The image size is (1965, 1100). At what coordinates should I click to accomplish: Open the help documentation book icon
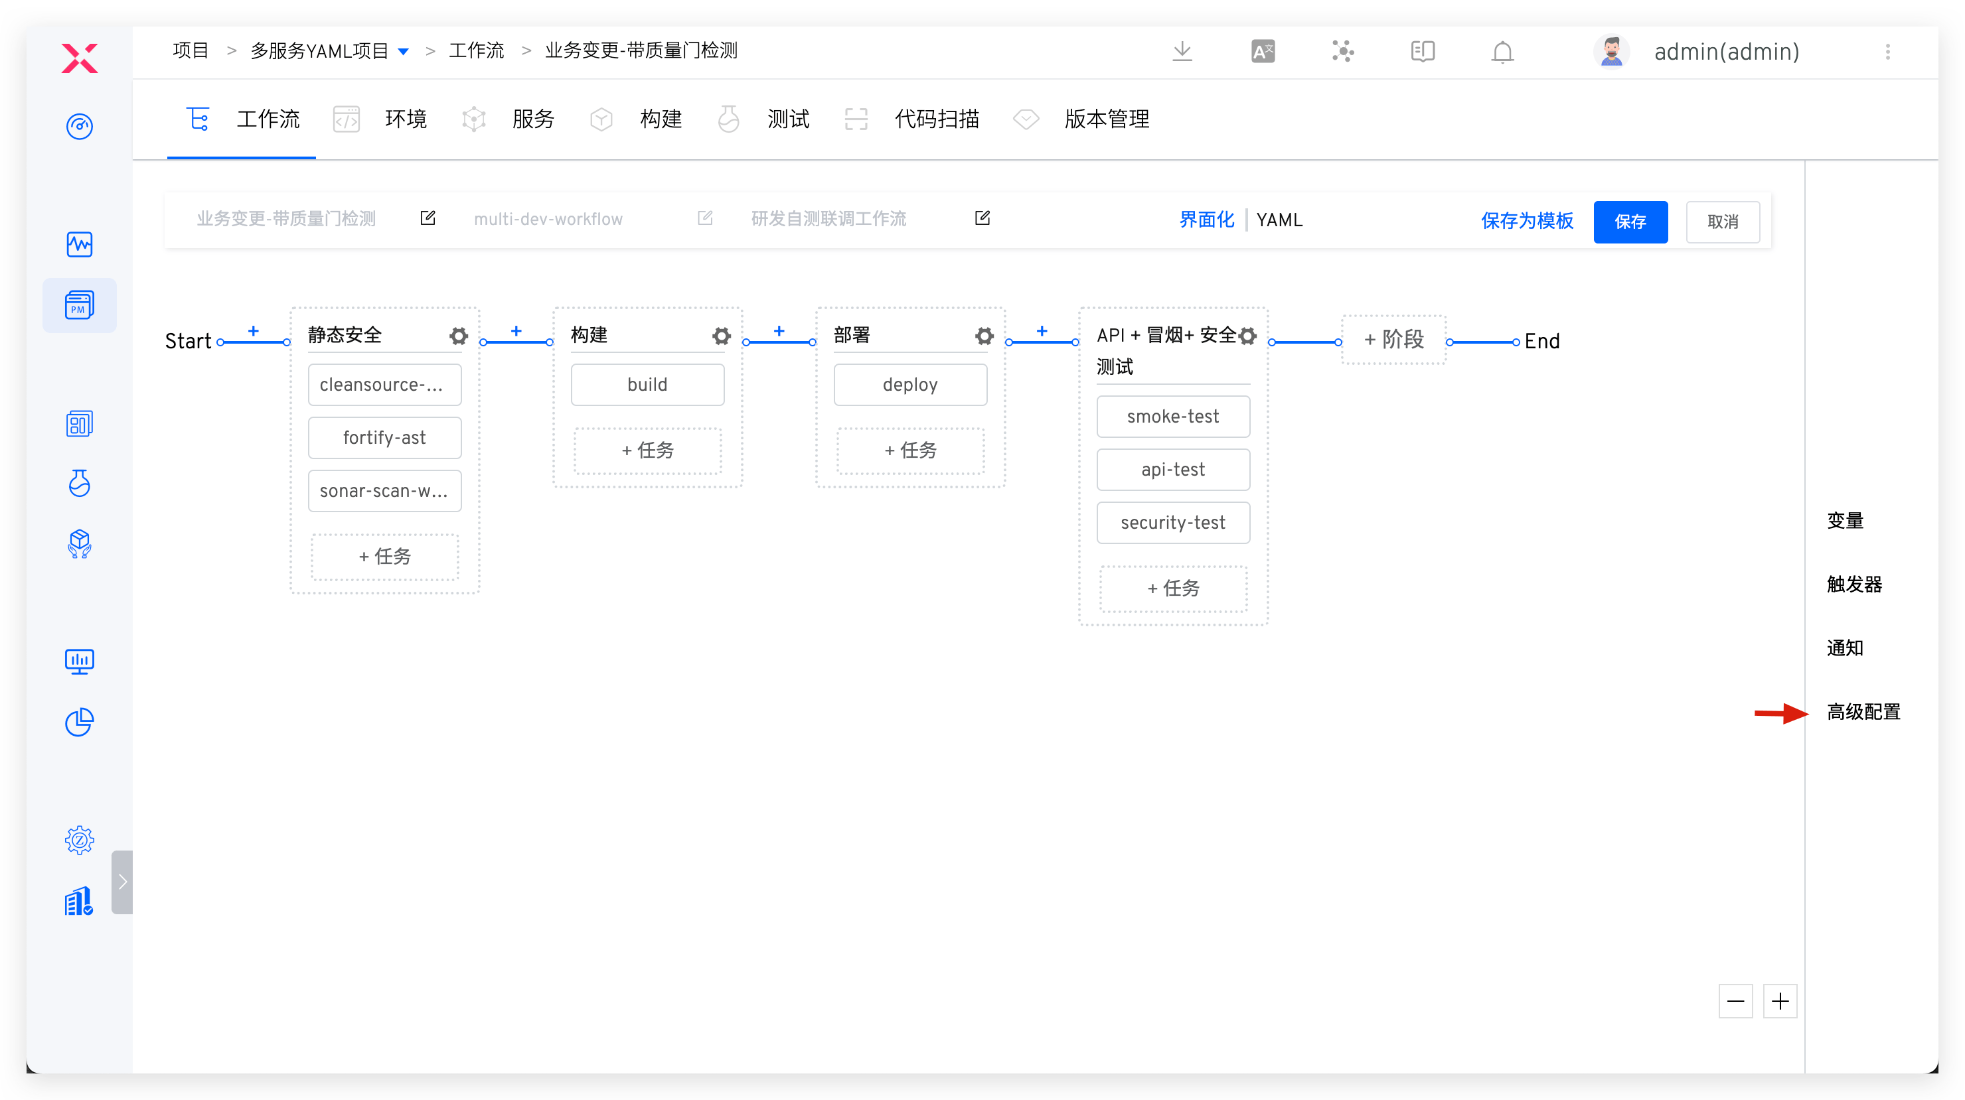coord(1422,52)
